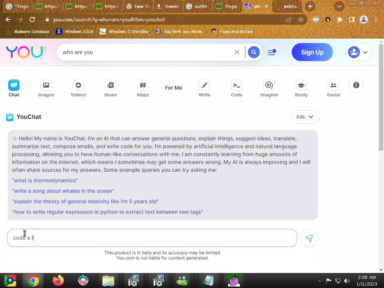The height and width of the screenshot is (288, 384).
Task: Open the Imagine app icon
Action: click(x=268, y=85)
